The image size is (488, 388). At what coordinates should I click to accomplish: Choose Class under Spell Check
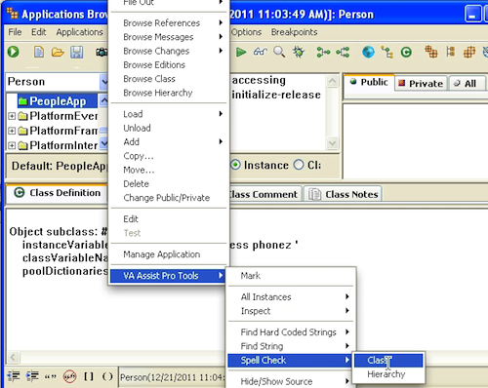[388, 361]
